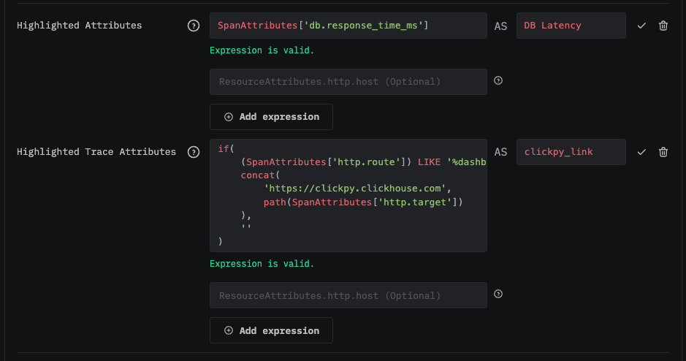The image size is (686, 361).
Task: Click the Highlighted Attributes label
Action: pyautogui.click(x=79, y=26)
